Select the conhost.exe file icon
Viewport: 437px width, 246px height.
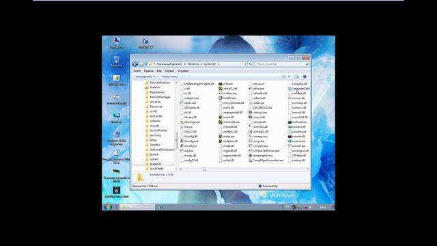290,122
